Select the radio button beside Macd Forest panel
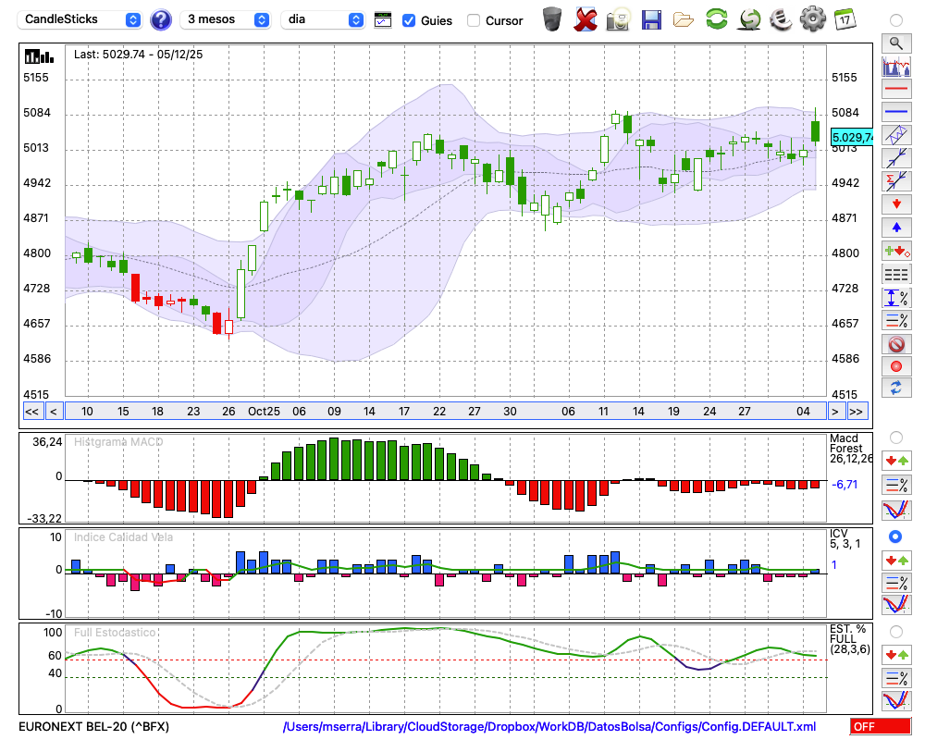This screenshot has width=925, height=740. (895, 437)
